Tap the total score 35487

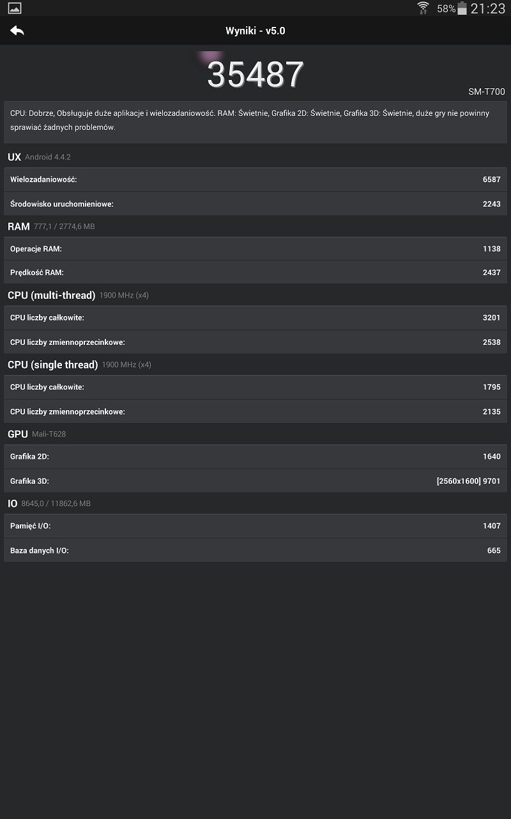[x=256, y=75]
